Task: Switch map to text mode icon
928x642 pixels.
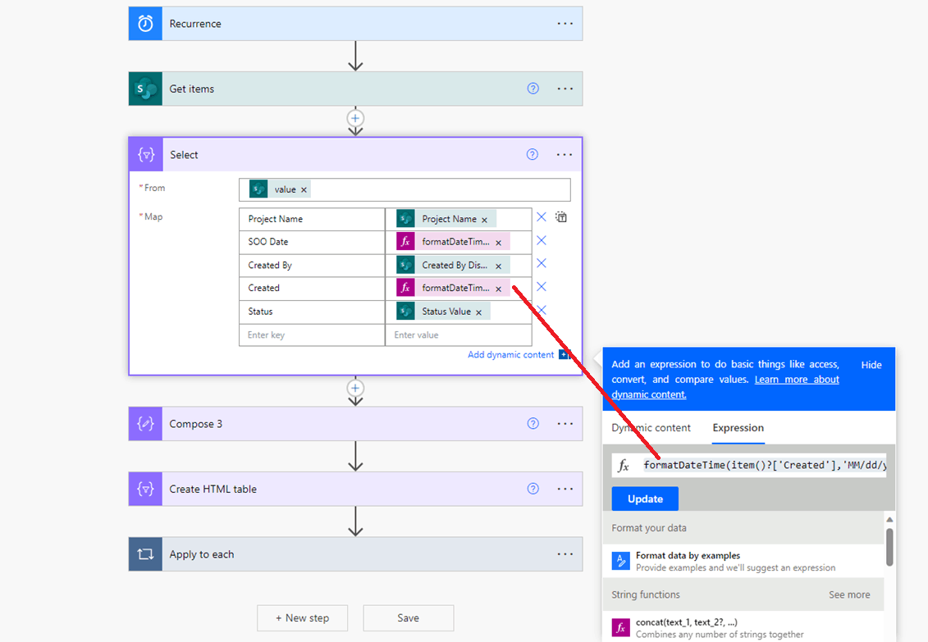Action: [561, 217]
